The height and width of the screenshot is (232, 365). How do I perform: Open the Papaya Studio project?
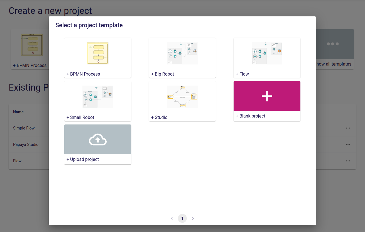click(26, 144)
